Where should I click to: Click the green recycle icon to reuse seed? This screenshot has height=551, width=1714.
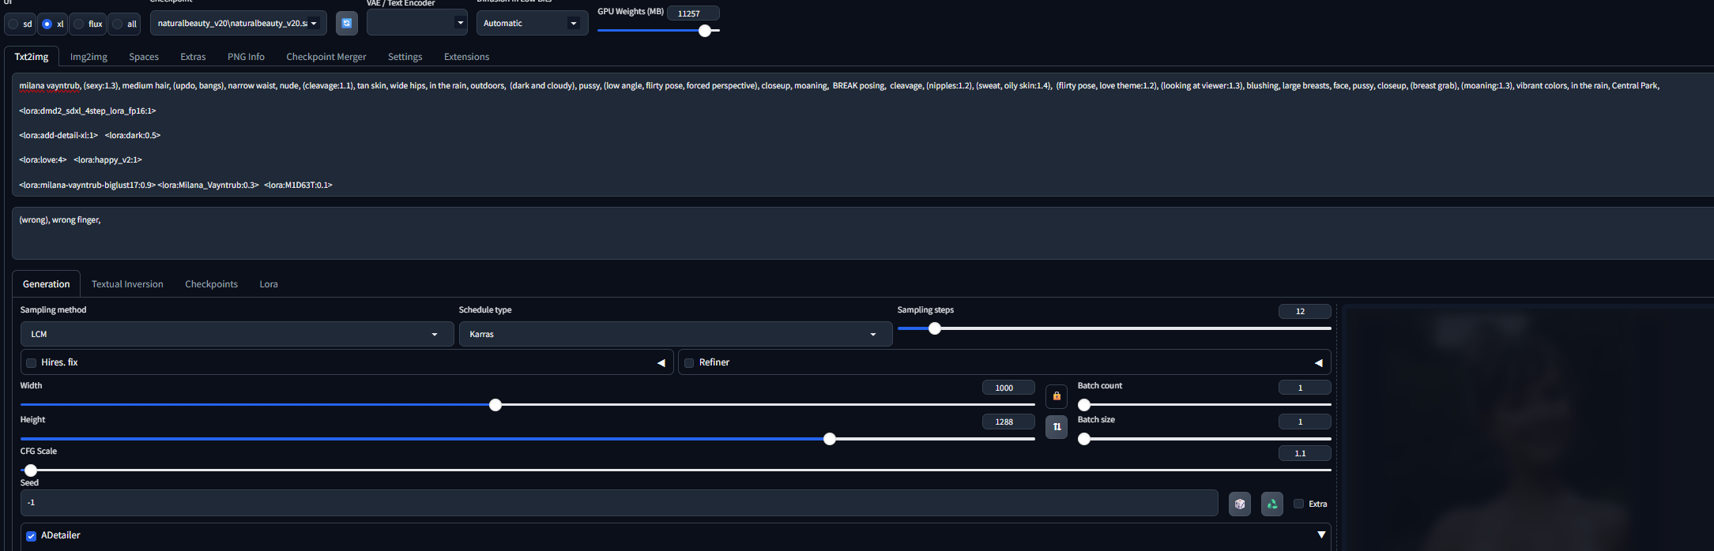pyautogui.click(x=1272, y=504)
